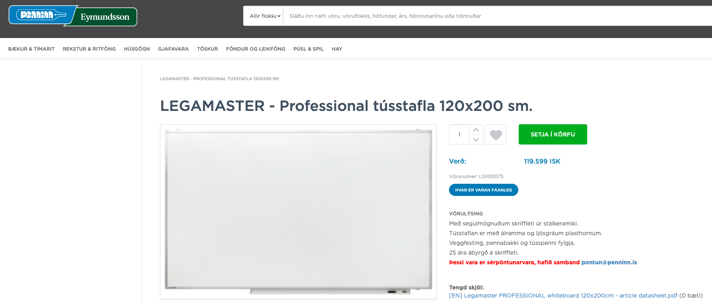
Task: Open HAY menu item
Action: [337, 49]
